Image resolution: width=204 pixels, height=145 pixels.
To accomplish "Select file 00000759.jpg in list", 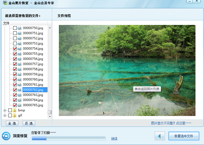I will tap(33, 74).
